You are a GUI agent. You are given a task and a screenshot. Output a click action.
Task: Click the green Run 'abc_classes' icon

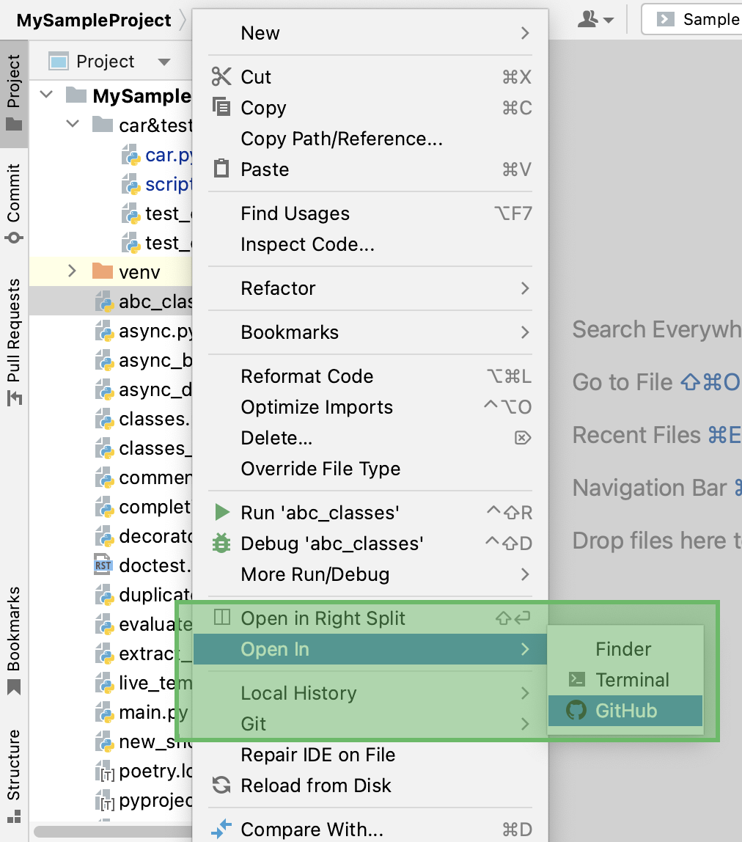(221, 512)
